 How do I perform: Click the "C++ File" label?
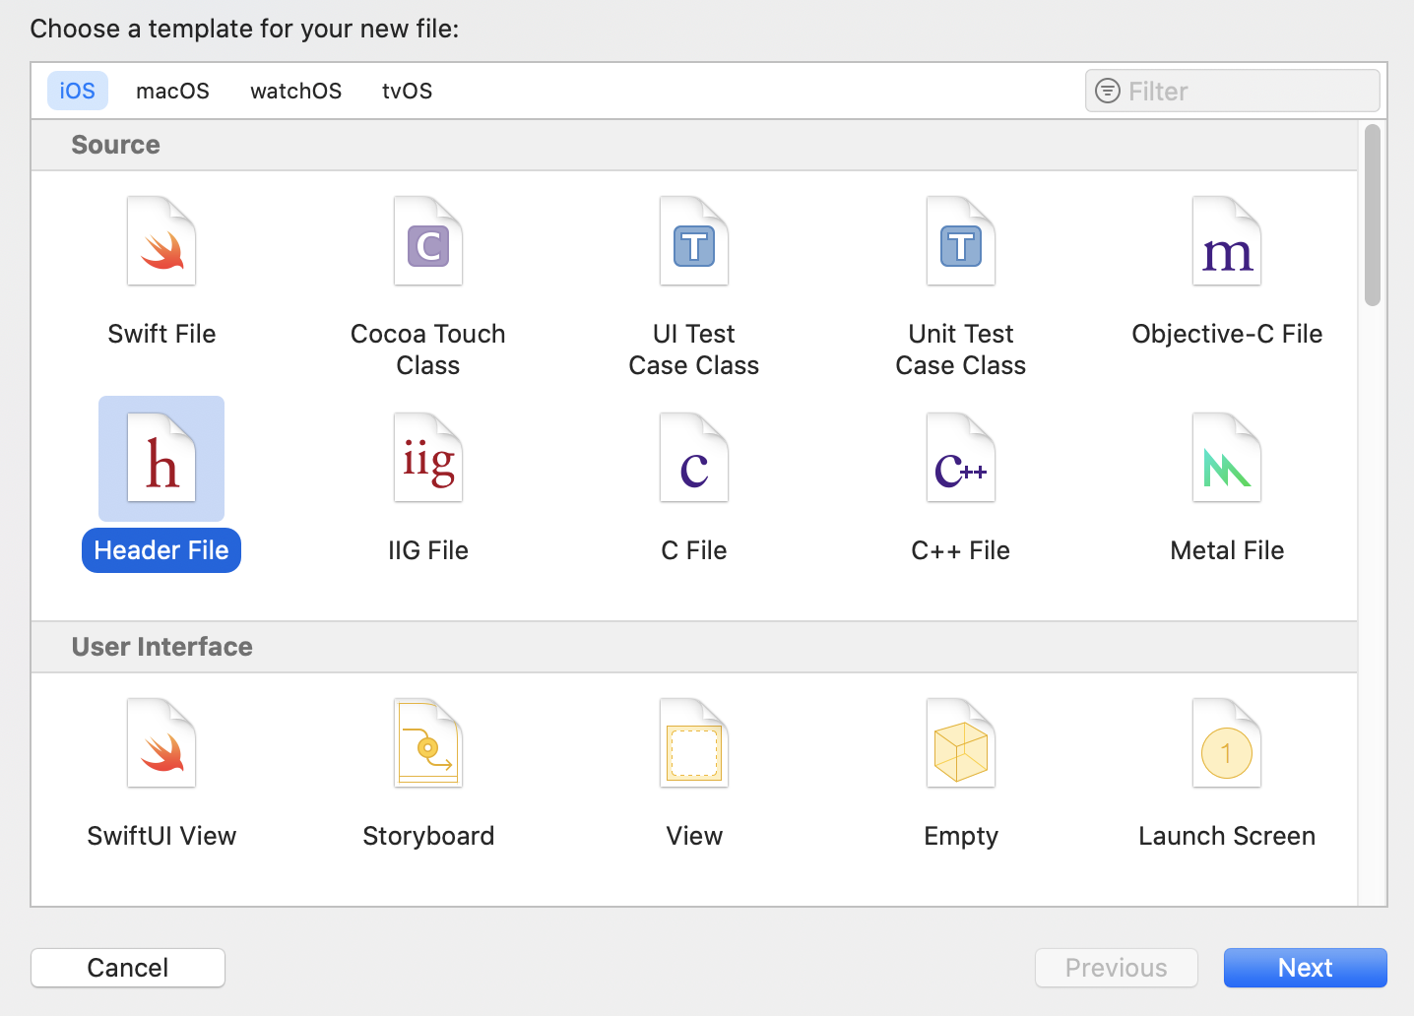pos(961,550)
